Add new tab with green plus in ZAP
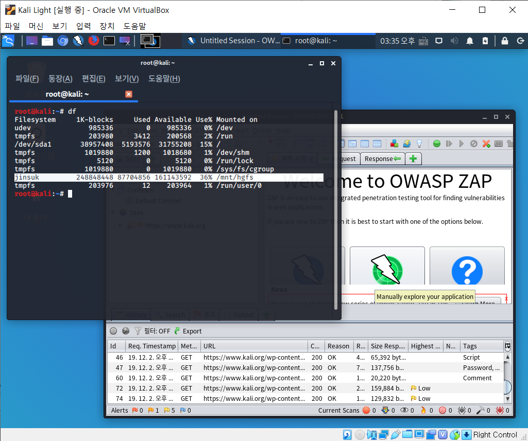 [x=413, y=159]
